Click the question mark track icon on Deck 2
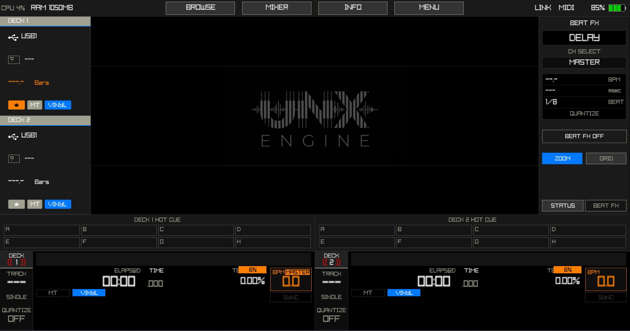 tap(13, 159)
